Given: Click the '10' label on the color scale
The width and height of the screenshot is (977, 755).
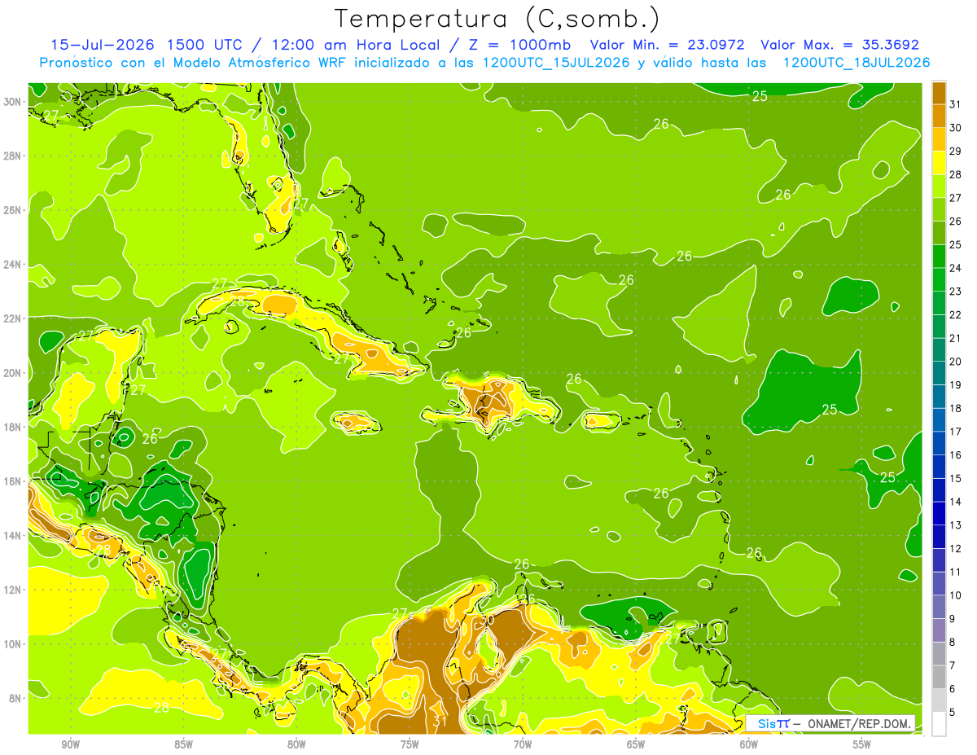Looking at the screenshot, I should coord(956,595).
